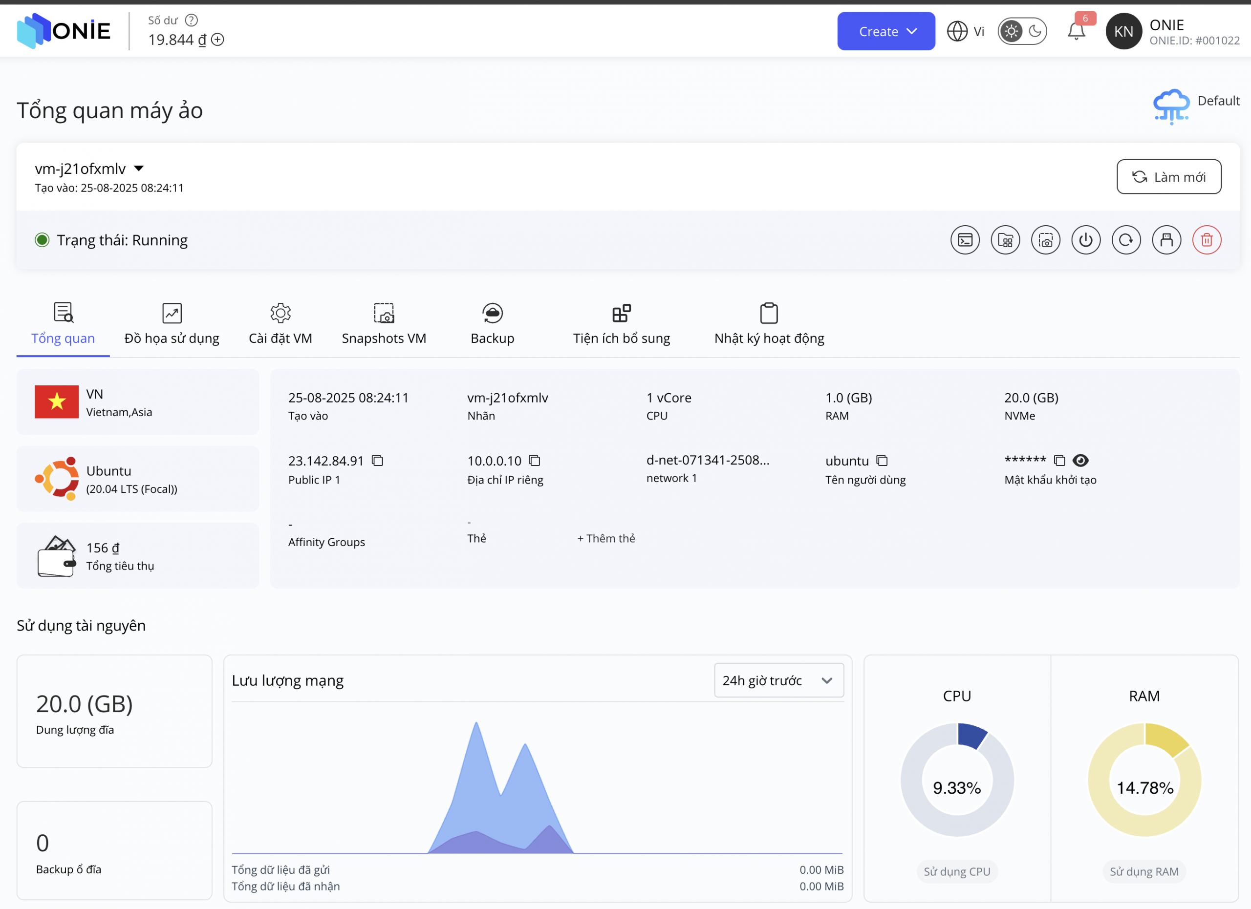Copy the initial password
This screenshot has width=1251, height=909.
1059,460
